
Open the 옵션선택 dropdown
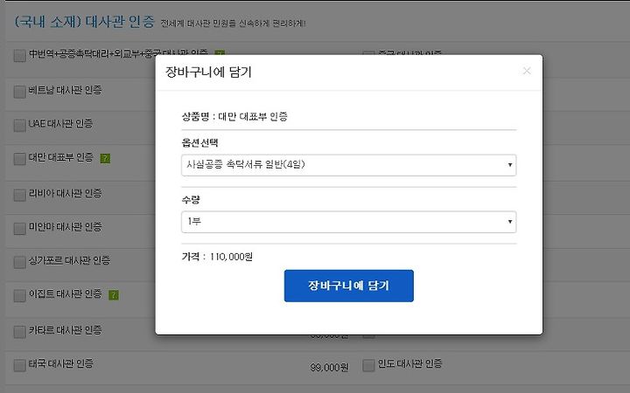point(349,165)
